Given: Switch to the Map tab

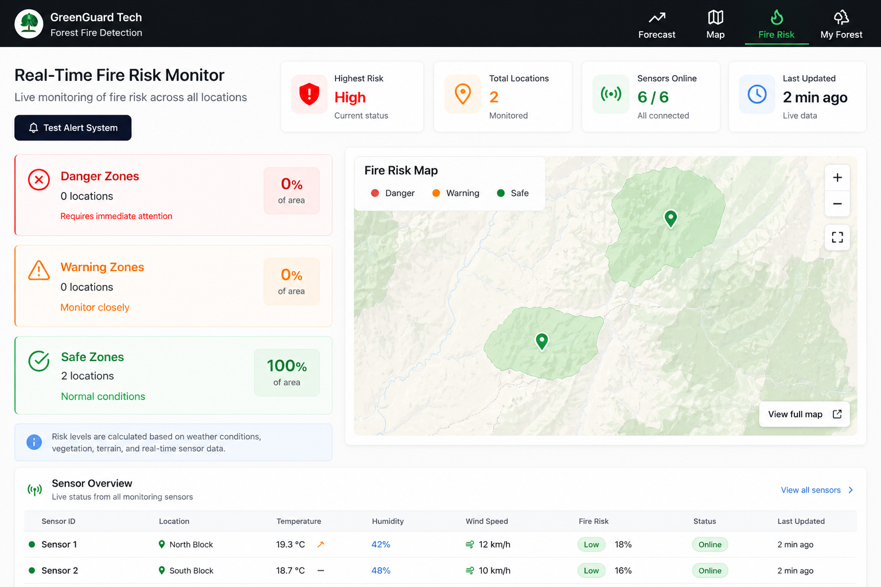Looking at the screenshot, I should [x=715, y=25].
